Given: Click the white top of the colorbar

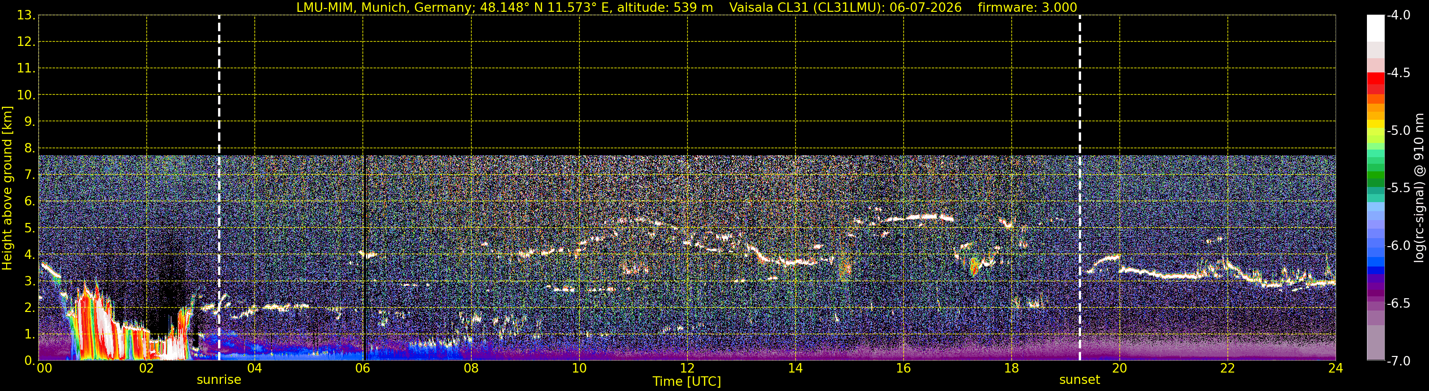Looking at the screenshot, I should click(x=1376, y=27).
